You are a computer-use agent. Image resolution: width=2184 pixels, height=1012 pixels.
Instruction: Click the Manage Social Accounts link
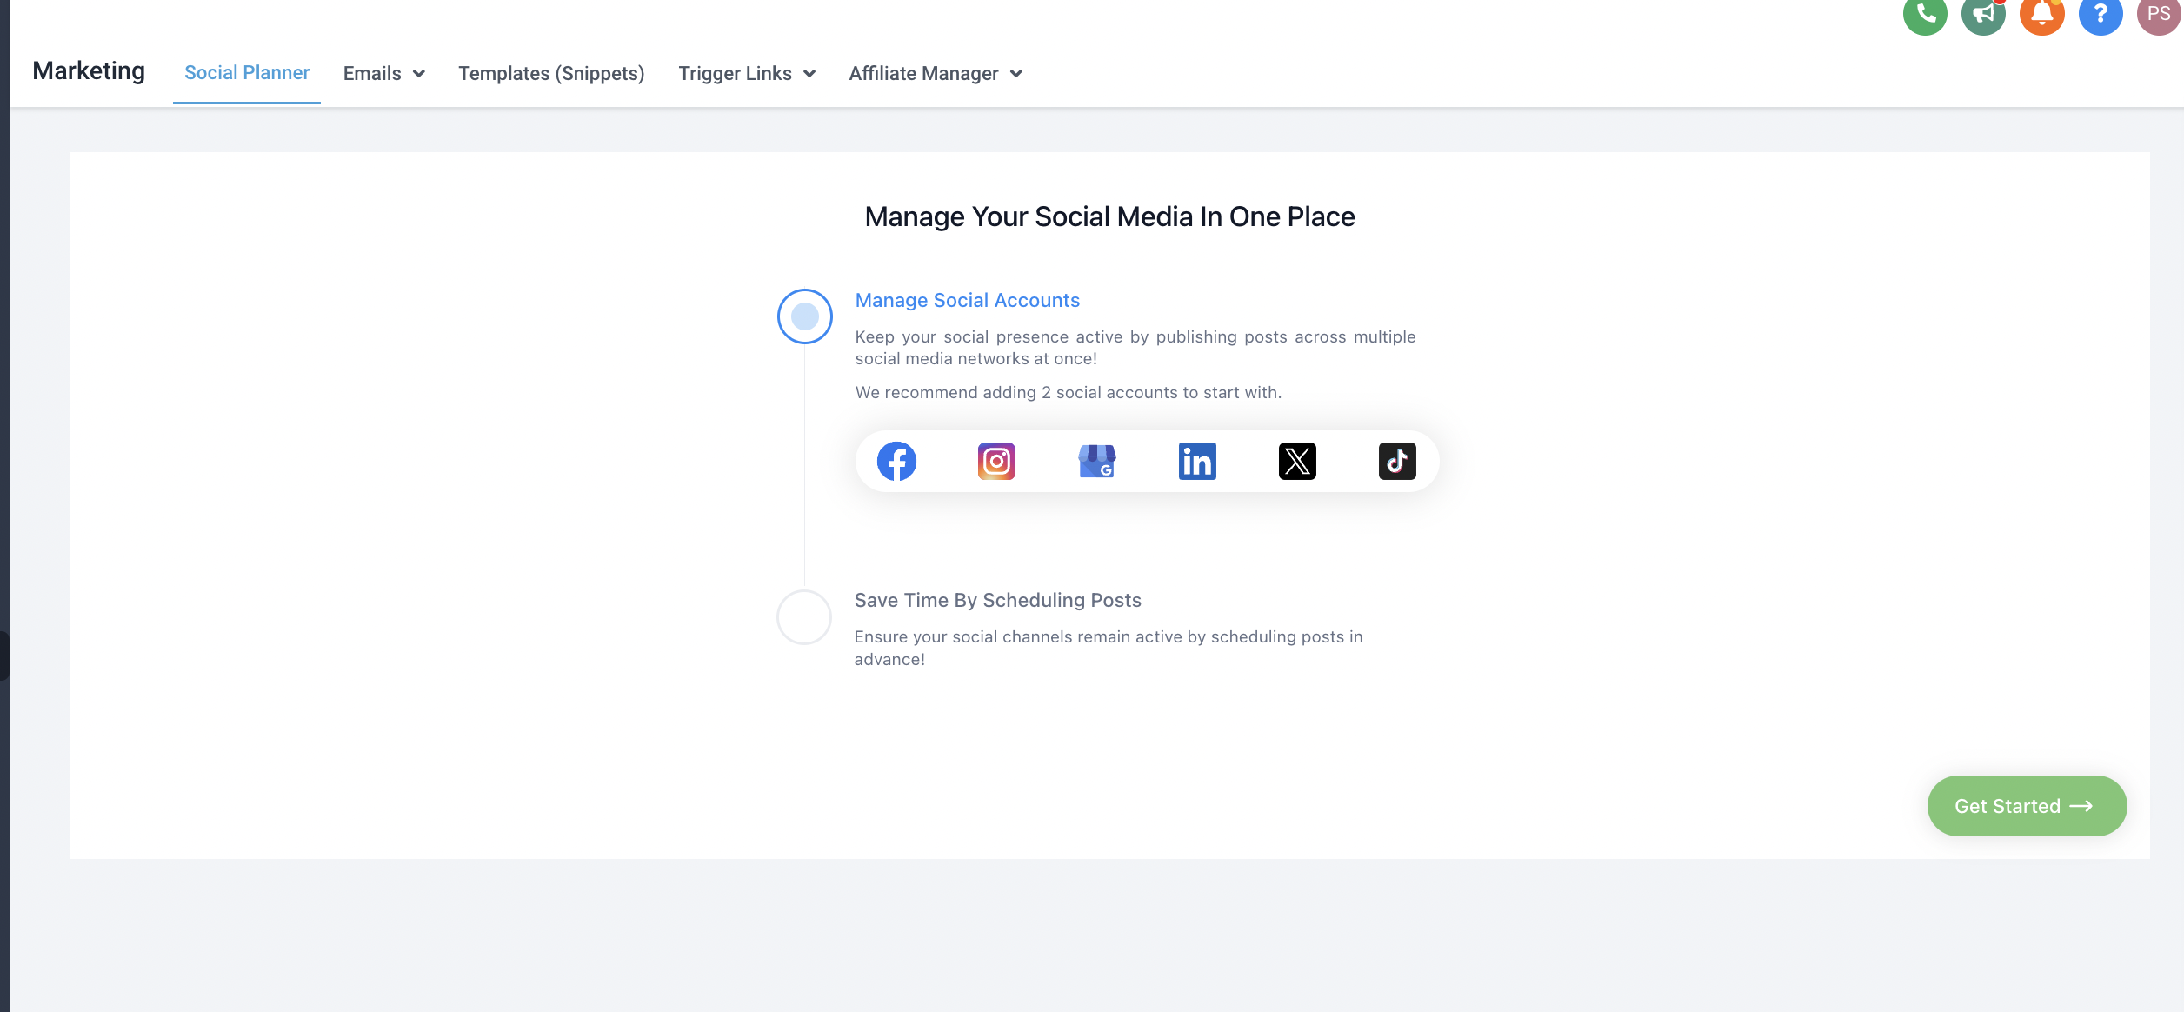(967, 301)
